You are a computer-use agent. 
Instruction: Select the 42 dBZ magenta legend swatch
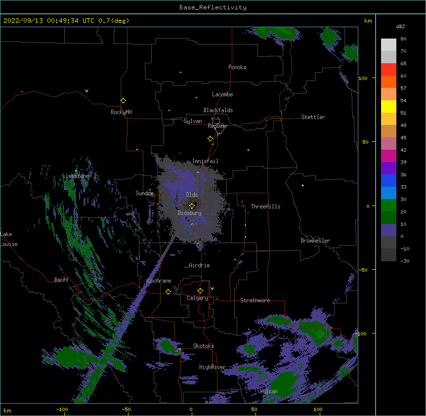coord(388,156)
